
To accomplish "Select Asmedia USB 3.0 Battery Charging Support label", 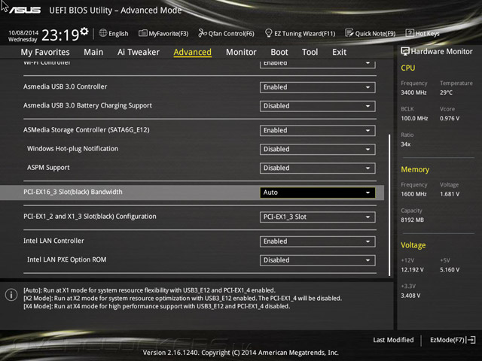I will 87,105.
